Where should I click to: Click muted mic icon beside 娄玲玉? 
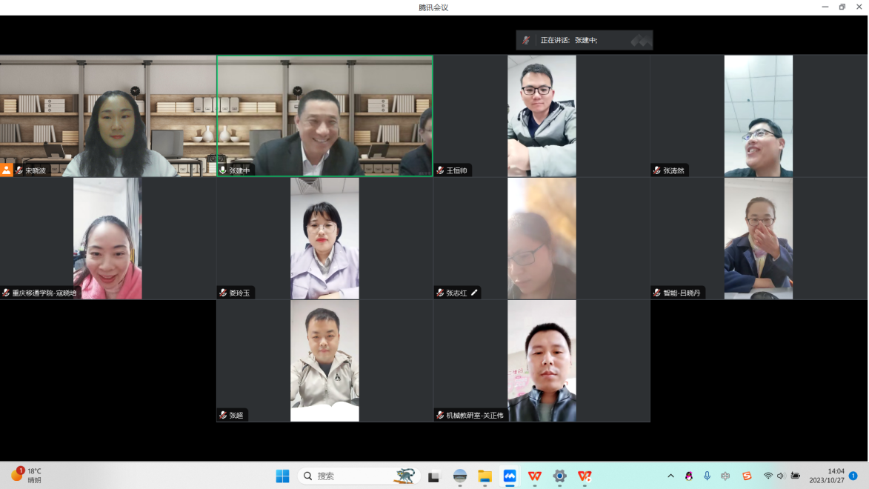pos(223,293)
